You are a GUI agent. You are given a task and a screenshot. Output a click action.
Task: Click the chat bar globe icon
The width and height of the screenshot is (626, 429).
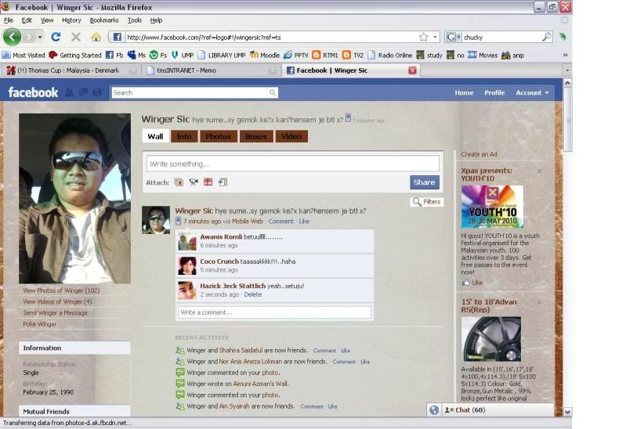coord(434,410)
